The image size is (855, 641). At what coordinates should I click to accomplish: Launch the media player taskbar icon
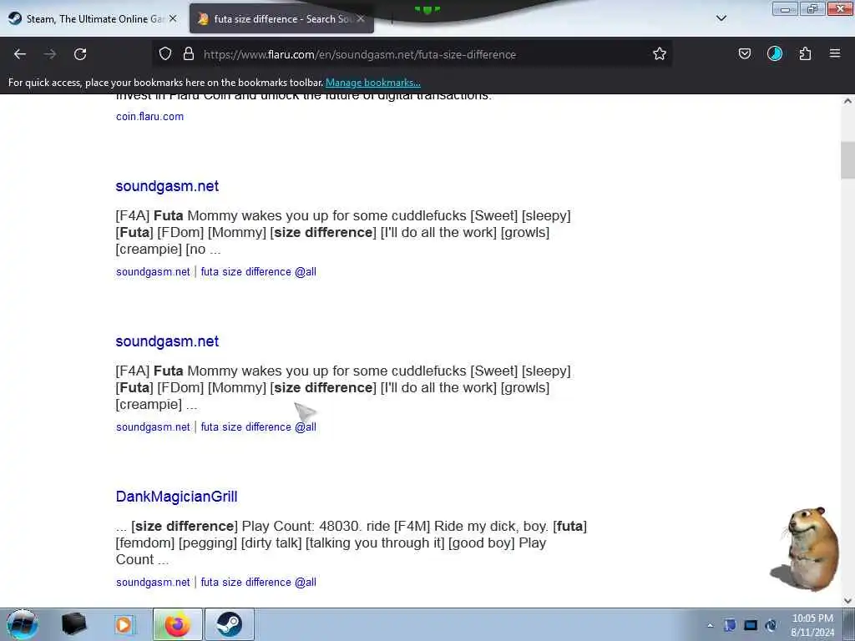coord(124,624)
